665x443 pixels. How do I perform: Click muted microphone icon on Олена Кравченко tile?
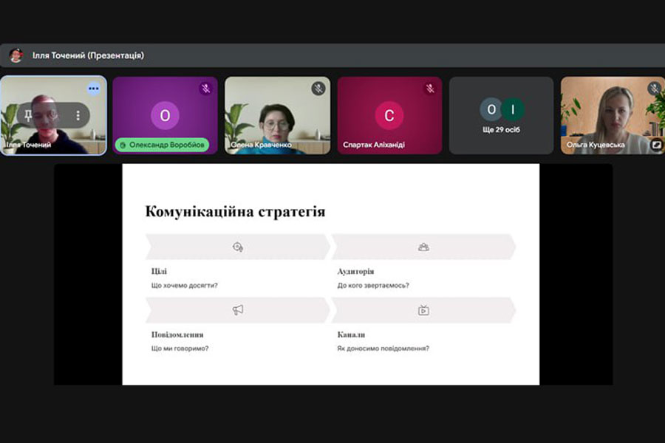coord(318,89)
